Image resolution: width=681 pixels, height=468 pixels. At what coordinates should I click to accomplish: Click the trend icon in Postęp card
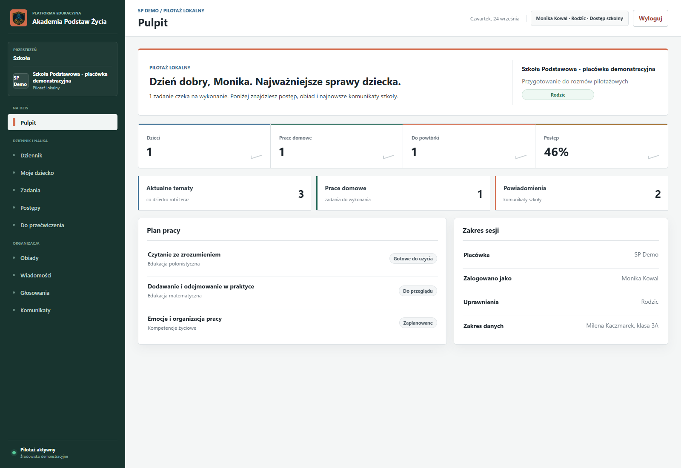point(654,157)
